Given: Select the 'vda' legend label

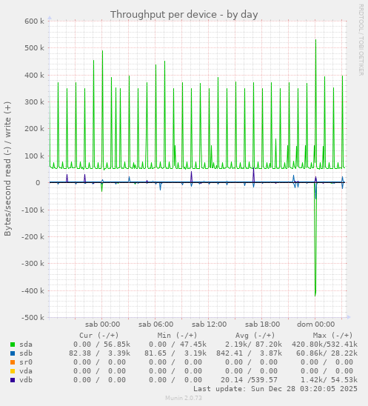Looking at the screenshot, I should tap(26, 371).
